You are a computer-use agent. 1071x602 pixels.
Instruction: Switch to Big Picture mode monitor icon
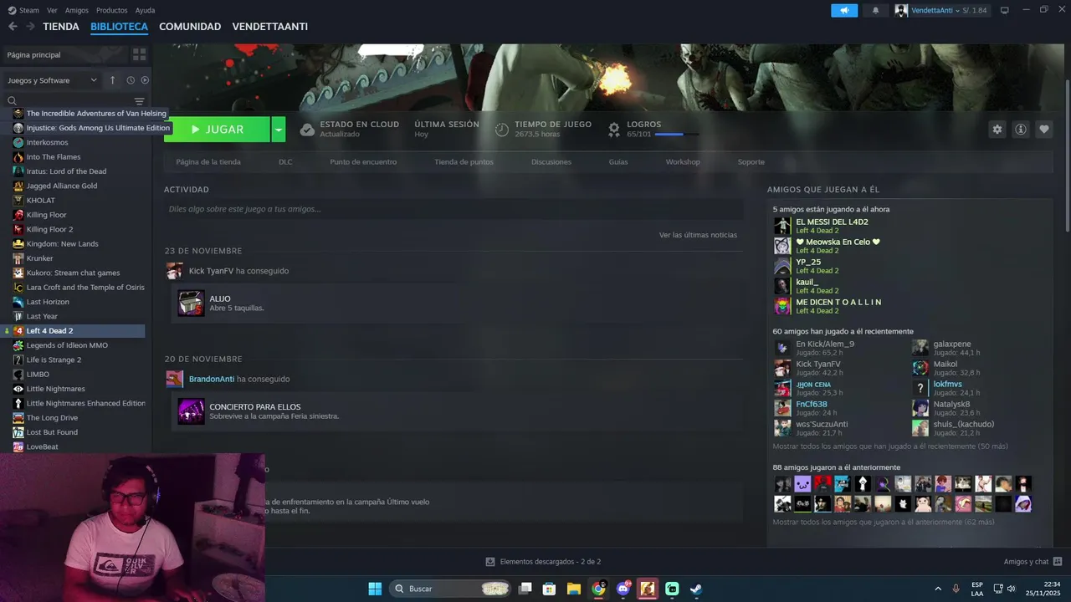tap(1004, 10)
